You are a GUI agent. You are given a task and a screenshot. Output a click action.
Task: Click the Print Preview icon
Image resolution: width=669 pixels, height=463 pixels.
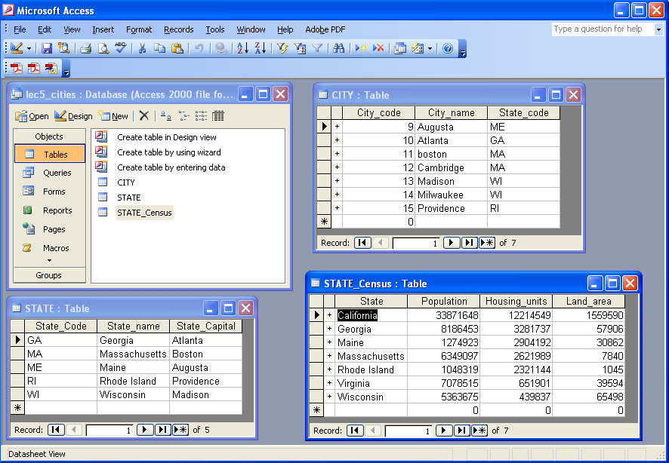pyautogui.click(x=103, y=48)
